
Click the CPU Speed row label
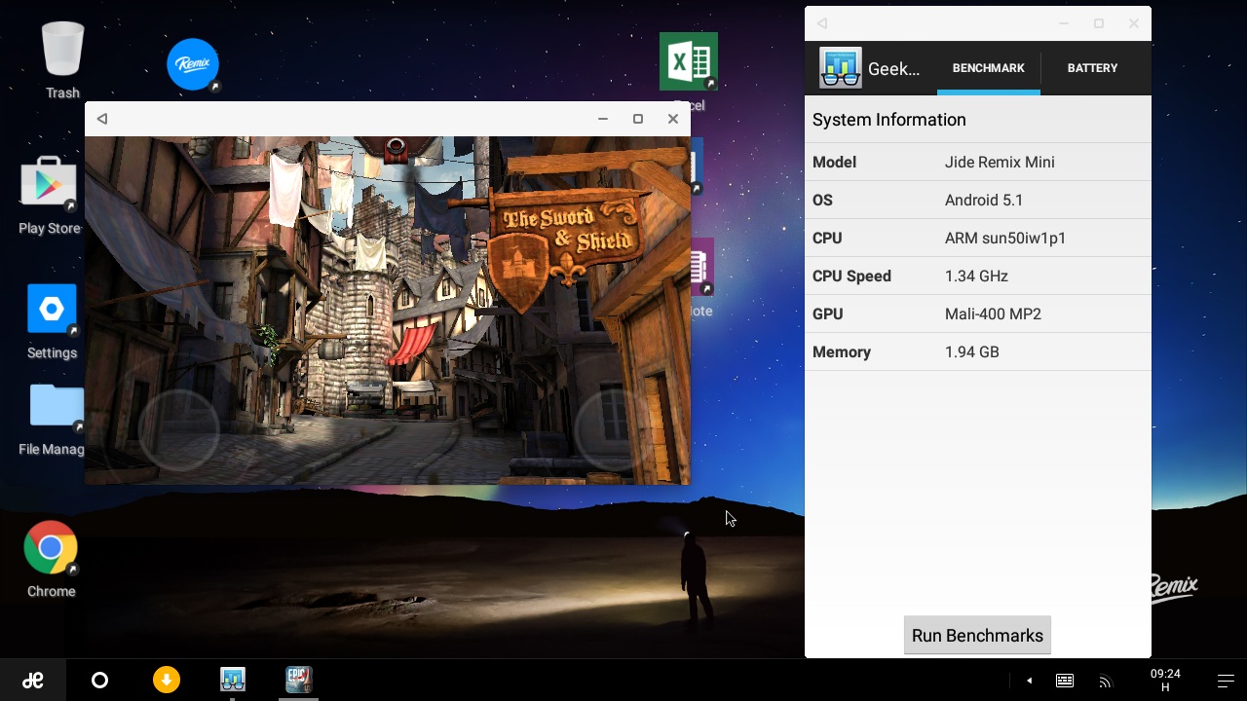[851, 277]
